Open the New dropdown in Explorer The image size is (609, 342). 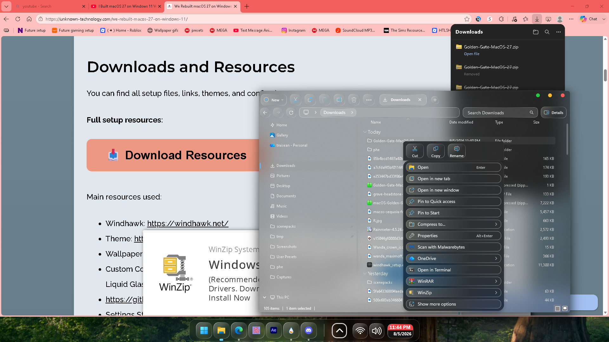pos(274,100)
